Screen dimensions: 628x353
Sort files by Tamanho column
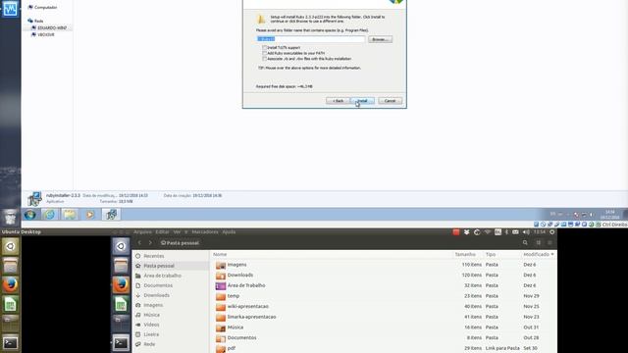(x=465, y=255)
